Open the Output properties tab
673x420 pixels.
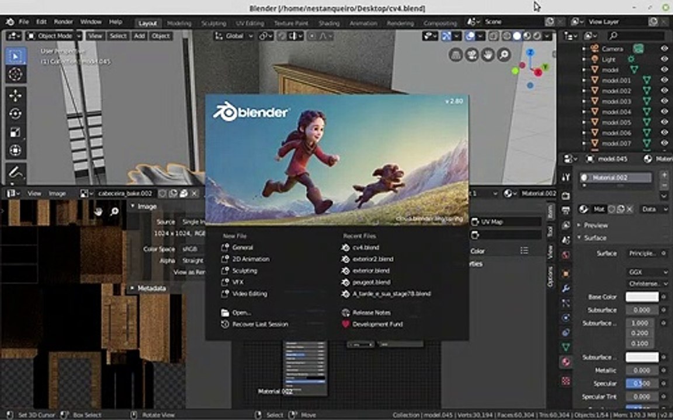coord(566,210)
